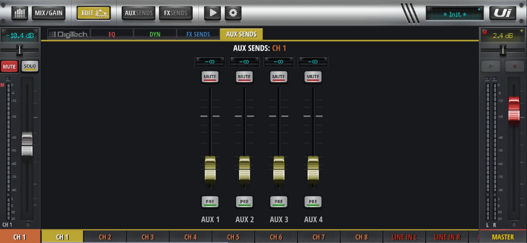Toggle PRE on AUX 2
Screen dimensions: 527x243
coord(244,202)
